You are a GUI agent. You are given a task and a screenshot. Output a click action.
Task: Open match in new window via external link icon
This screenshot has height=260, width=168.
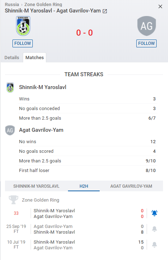pyautogui.click(x=105, y=11)
